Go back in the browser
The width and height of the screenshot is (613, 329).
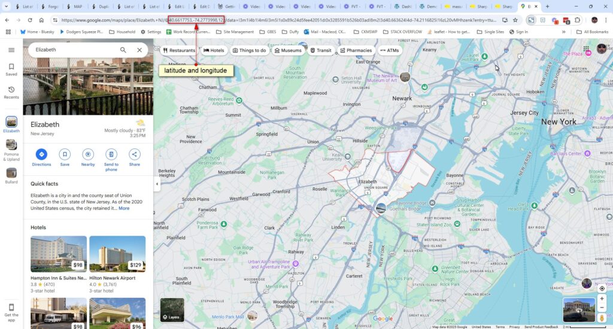7,20
